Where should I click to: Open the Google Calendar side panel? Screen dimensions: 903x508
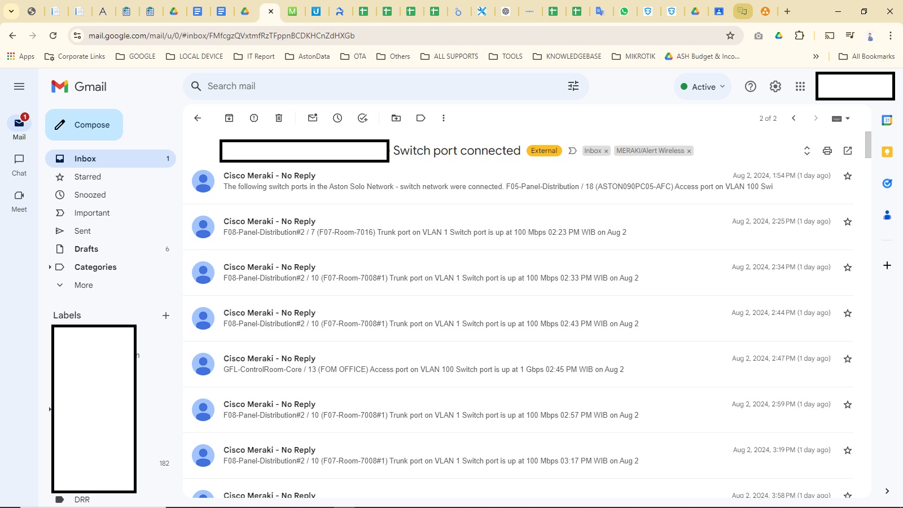coord(887,120)
